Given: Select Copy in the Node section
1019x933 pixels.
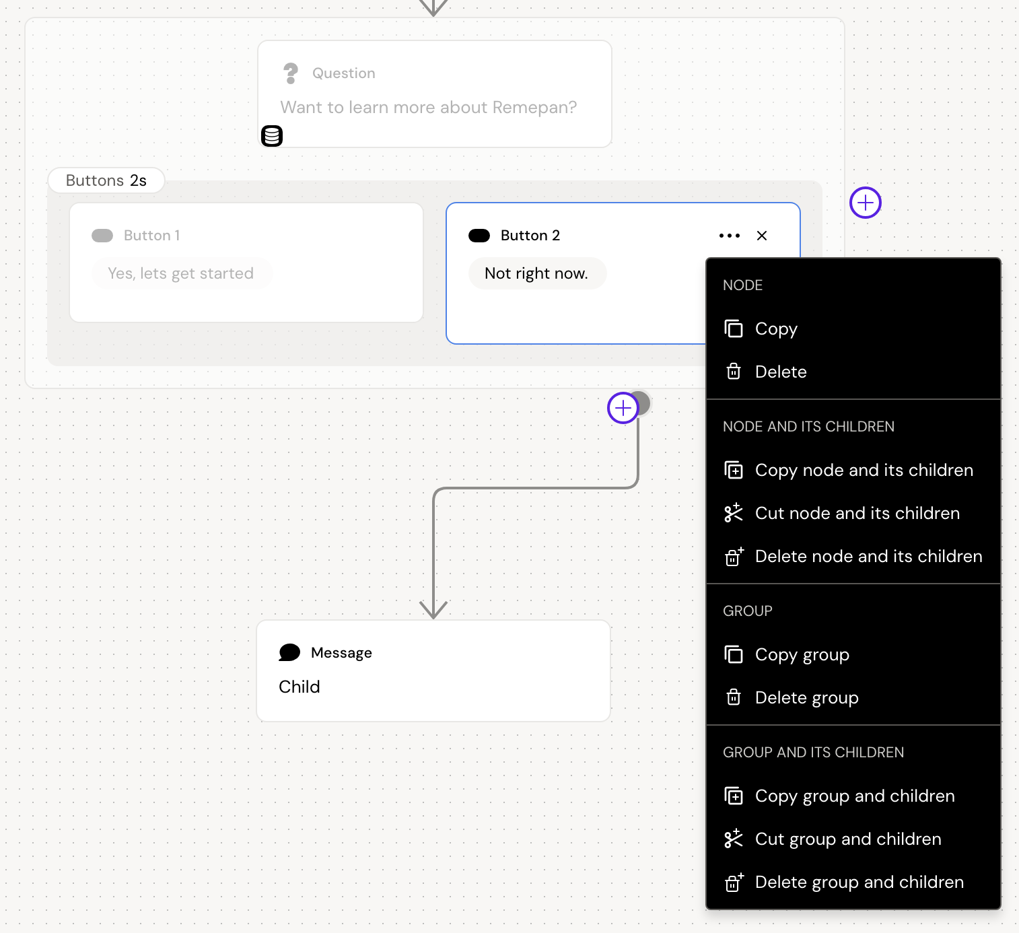Looking at the screenshot, I should [776, 329].
